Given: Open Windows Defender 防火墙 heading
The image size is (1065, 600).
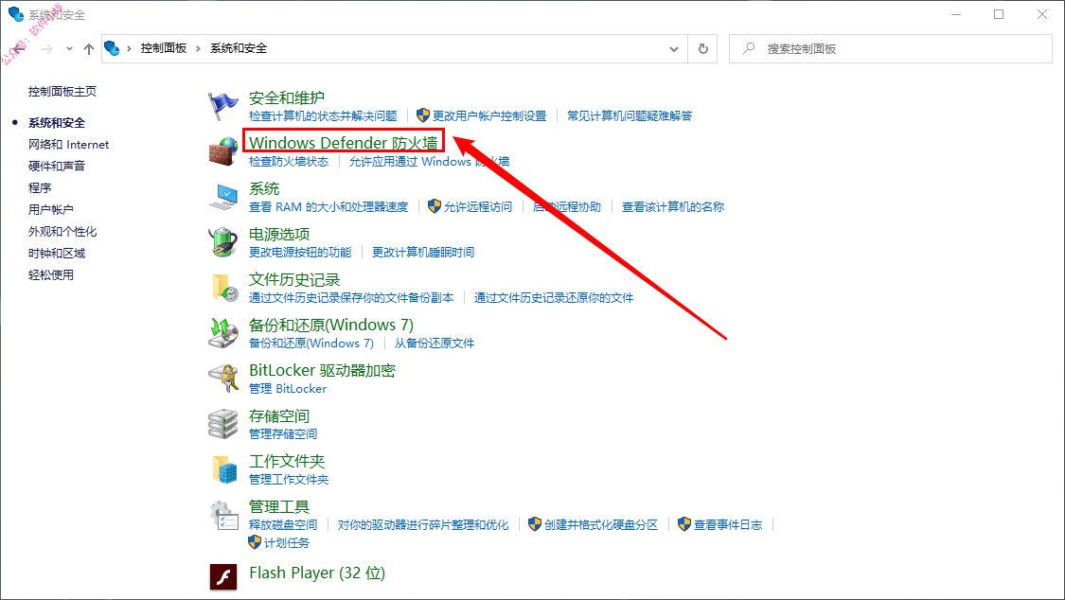Looking at the screenshot, I should [343, 143].
